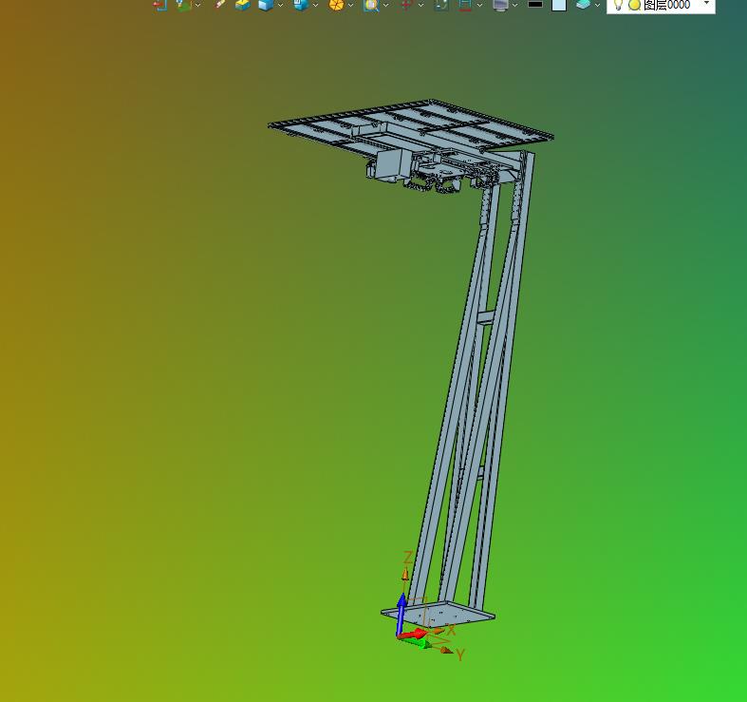Open the orange sphere dropdown arrow
The image size is (747, 702).
pyautogui.click(x=350, y=6)
